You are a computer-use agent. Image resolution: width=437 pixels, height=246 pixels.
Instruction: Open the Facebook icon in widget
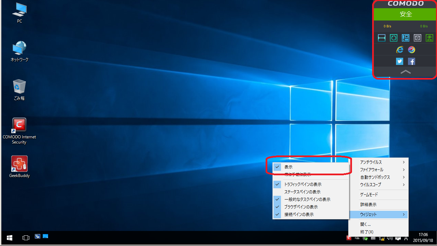tap(412, 61)
